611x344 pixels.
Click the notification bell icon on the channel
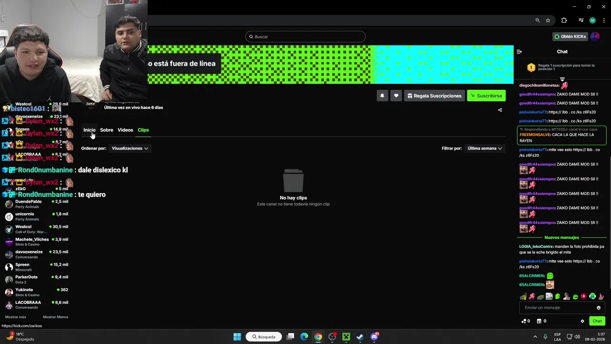coord(382,96)
